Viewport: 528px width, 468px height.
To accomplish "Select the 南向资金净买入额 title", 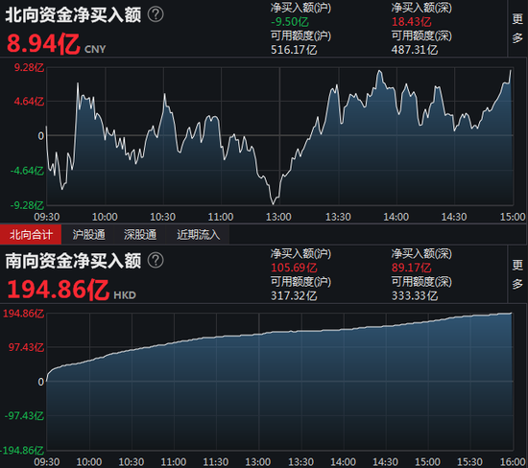I will point(73,261).
